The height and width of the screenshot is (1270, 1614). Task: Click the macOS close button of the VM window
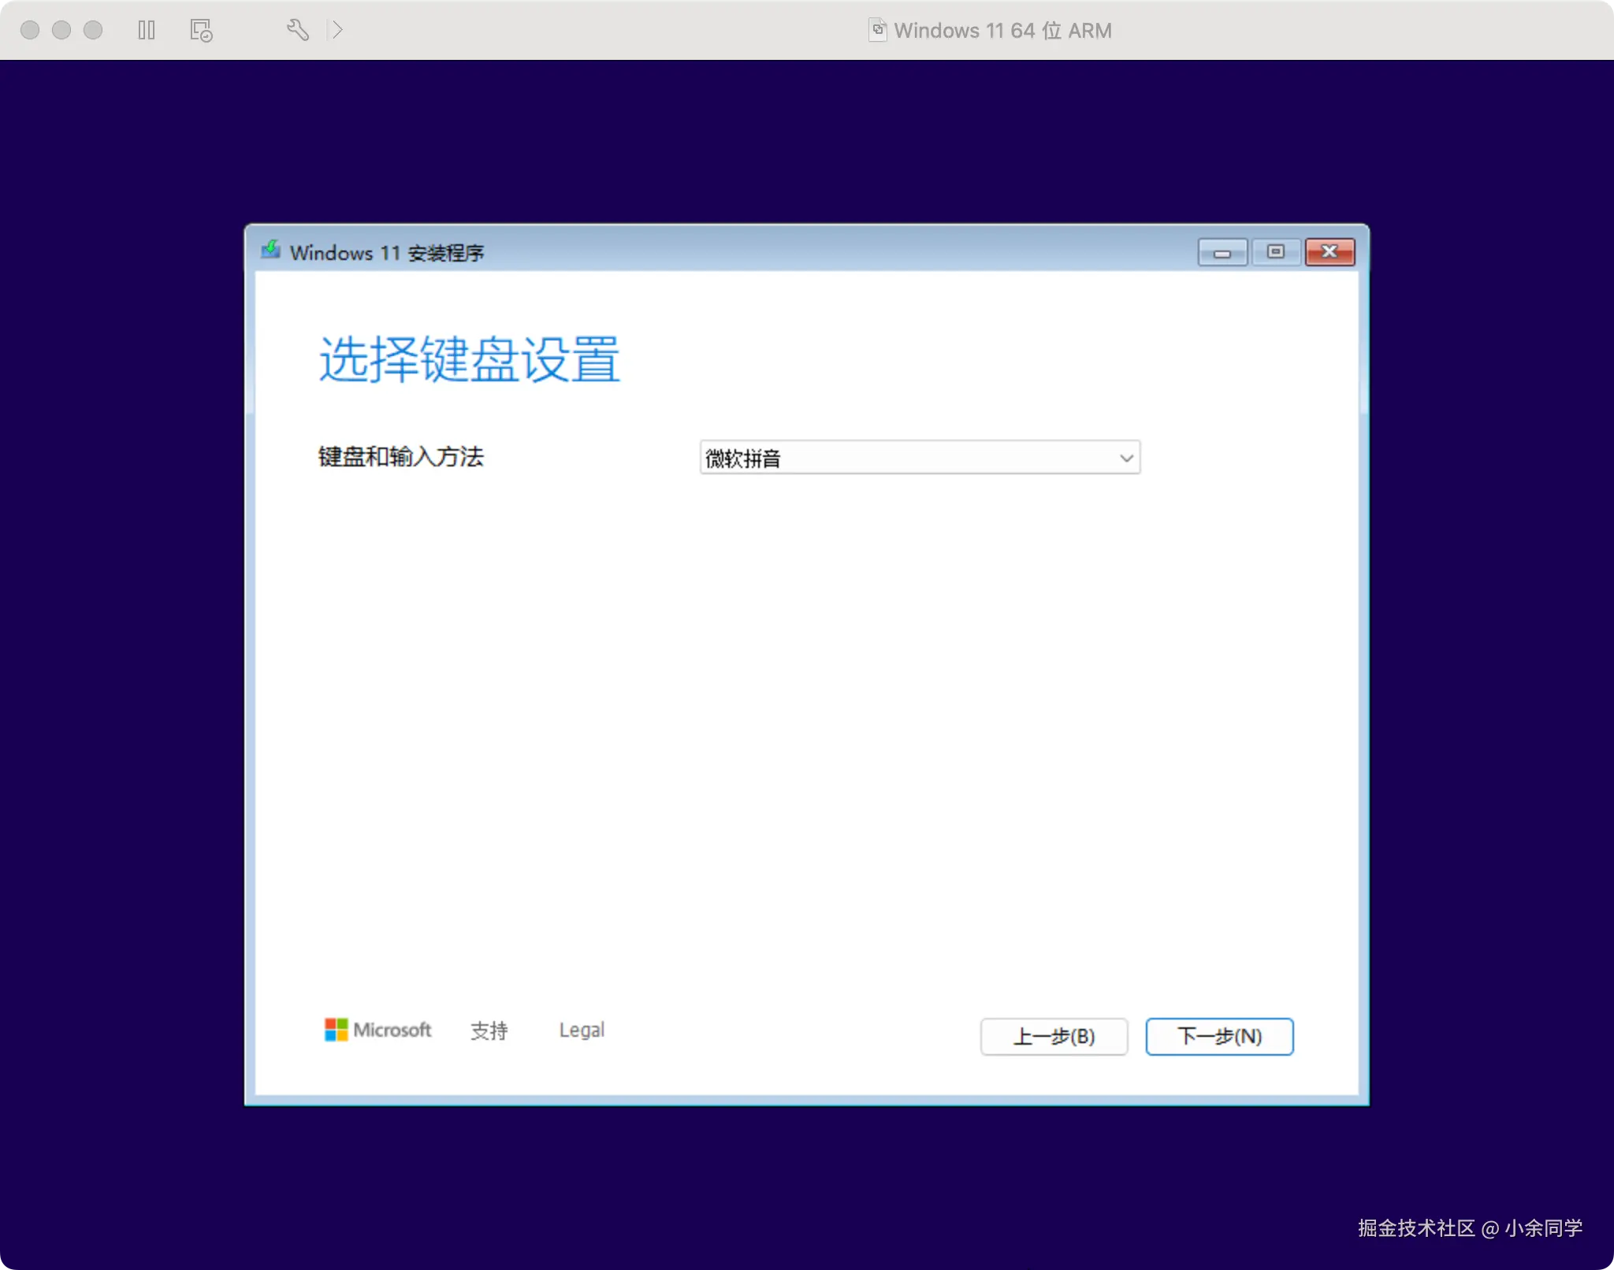(x=30, y=30)
